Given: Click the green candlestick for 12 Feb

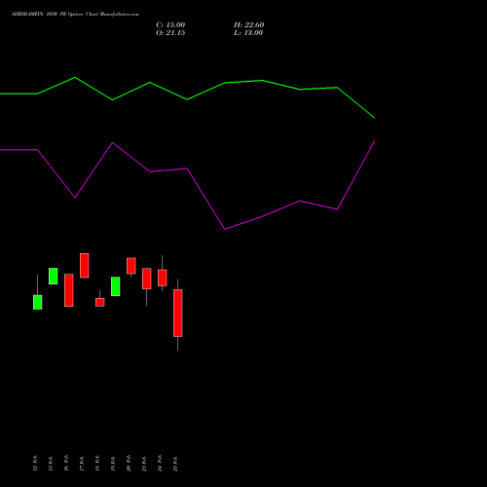Looking at the screenshot, I should click(x=38, y=302).
